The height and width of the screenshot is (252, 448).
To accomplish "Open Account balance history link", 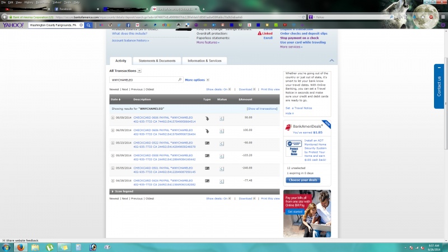I will click(130, 40).
